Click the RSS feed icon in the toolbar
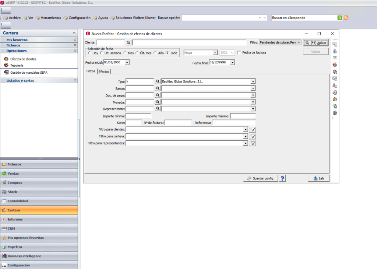The width and height of the screenshot is (377, 269). pyautogui.click(x=346, y=18)
